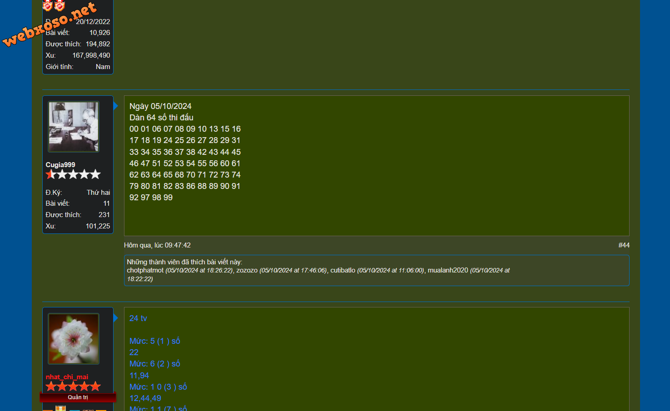
Task: Open Cugia999's user profile name
Action: (x=60, y=165)
